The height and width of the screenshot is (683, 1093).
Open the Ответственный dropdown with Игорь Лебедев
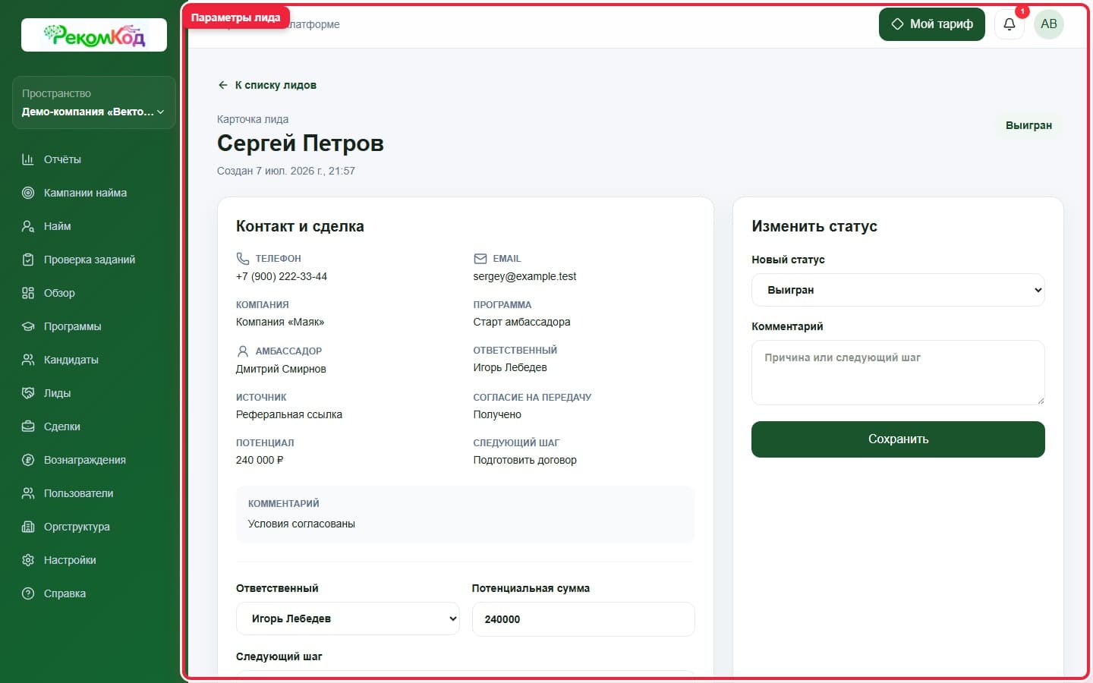348,618
